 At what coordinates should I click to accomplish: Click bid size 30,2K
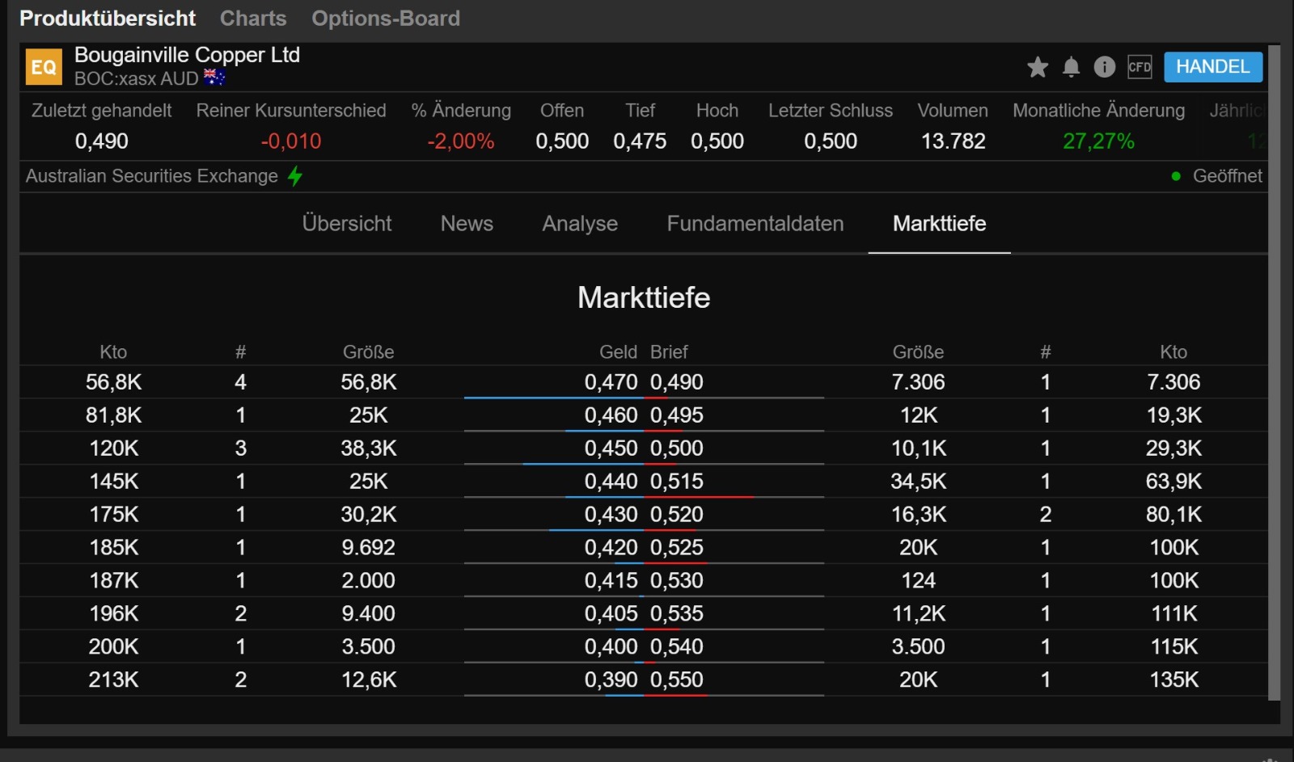[369, 515]
